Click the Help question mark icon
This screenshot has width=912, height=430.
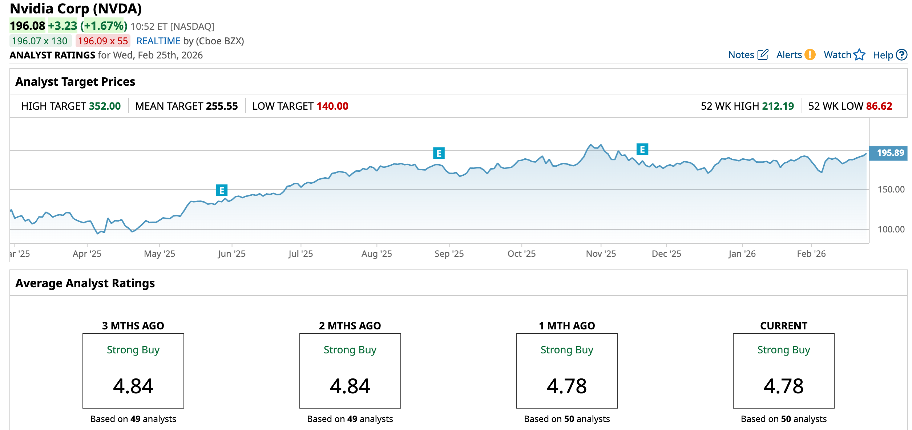pyautogui.click(x=901, y=55)
